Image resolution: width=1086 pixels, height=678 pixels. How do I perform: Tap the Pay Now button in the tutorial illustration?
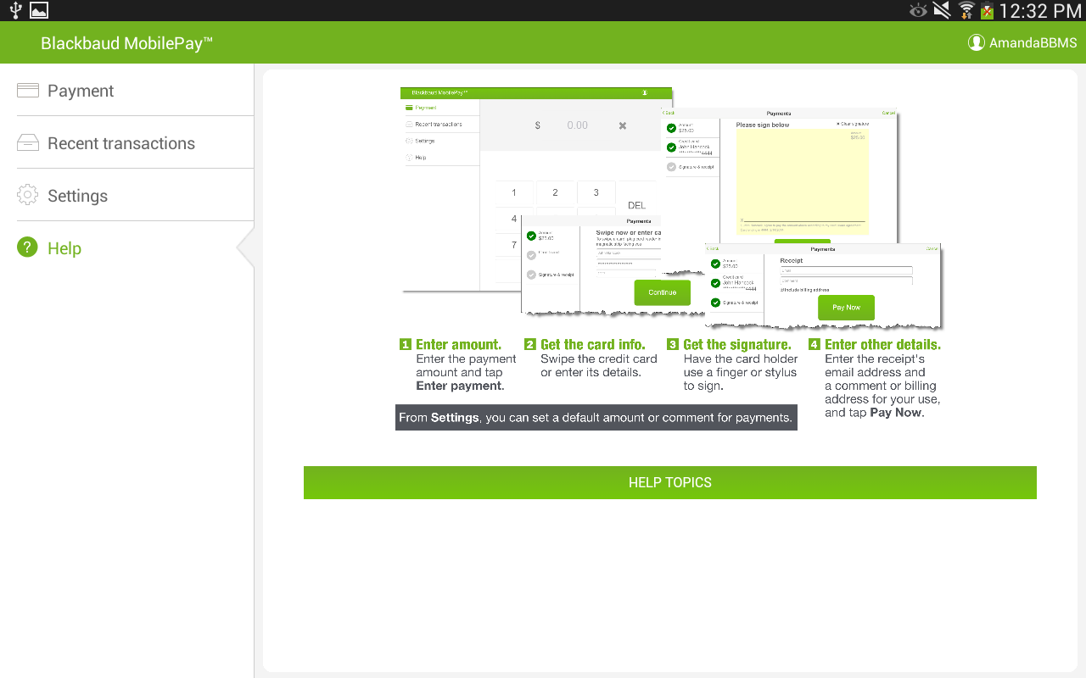[846, 307]
